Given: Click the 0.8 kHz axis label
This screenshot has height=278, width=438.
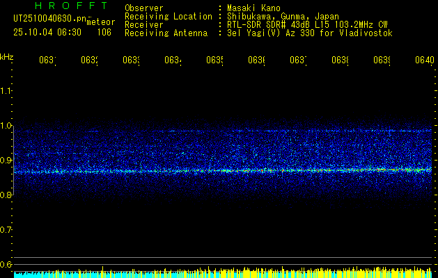Looking at the screenshot, I should click(x=6, y=195).
